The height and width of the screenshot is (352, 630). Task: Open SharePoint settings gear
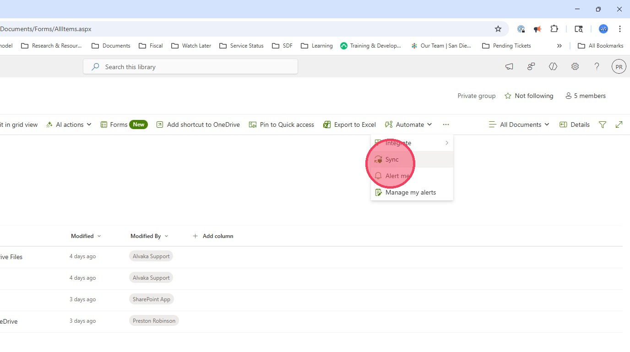point(575,66)
